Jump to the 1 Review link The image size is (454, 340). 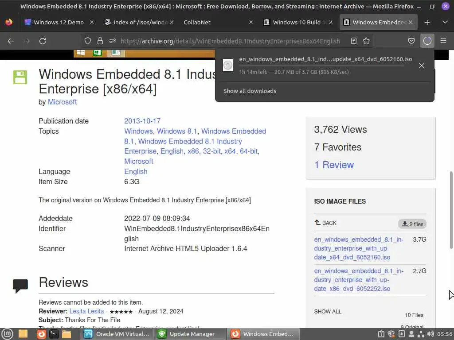(x=334, y=165)
